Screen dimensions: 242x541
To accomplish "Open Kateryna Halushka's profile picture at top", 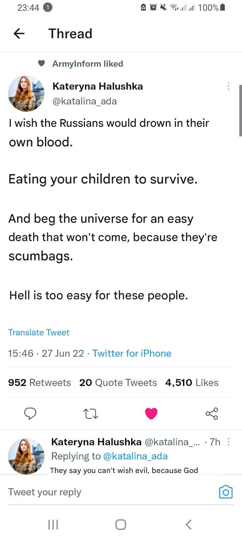I will (x=26, y=94).
